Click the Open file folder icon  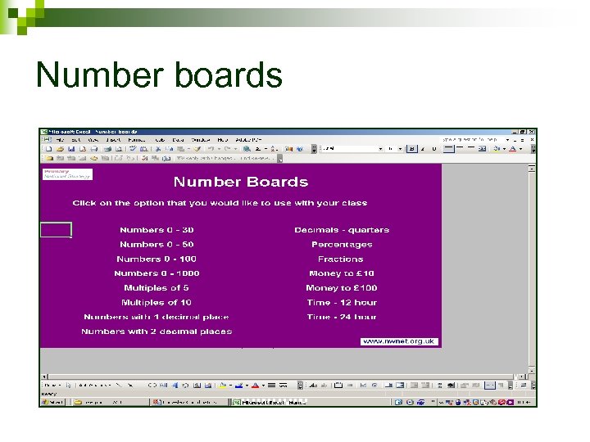[60, 149]
